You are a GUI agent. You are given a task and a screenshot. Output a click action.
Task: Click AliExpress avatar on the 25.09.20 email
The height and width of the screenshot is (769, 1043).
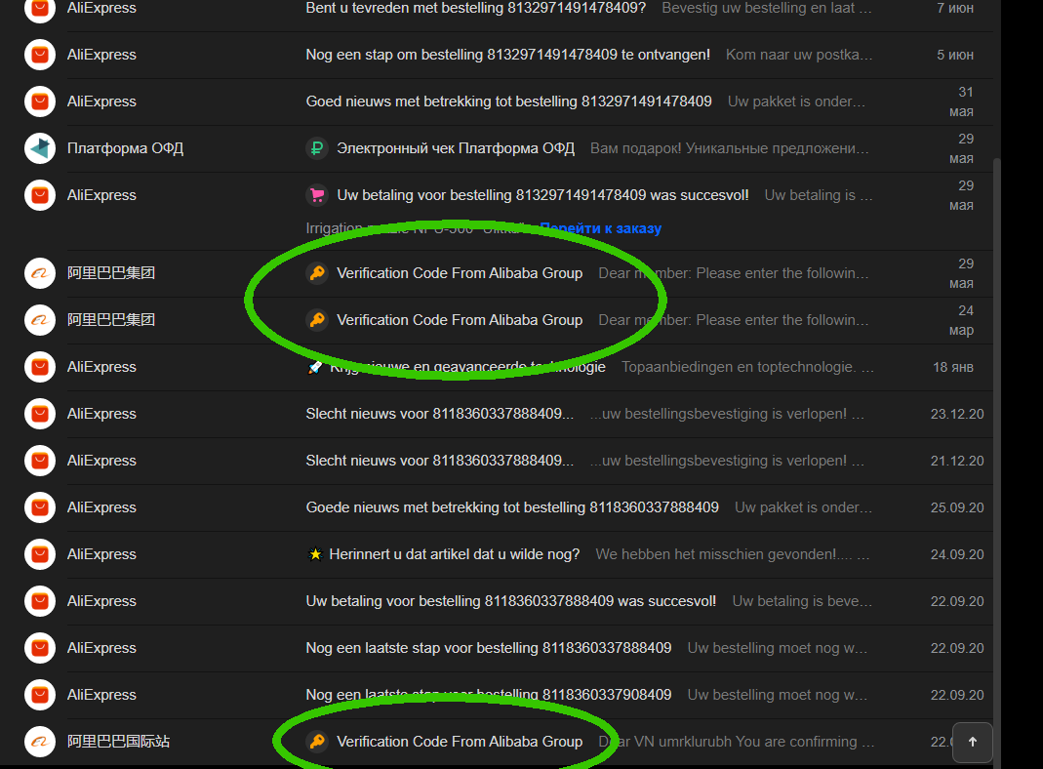click(40, 506)
